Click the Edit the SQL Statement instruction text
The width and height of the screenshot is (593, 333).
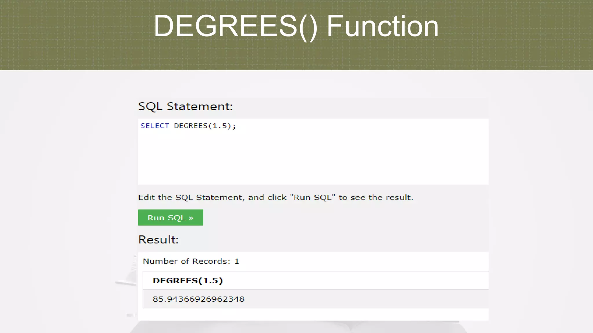tap(276, 197)
